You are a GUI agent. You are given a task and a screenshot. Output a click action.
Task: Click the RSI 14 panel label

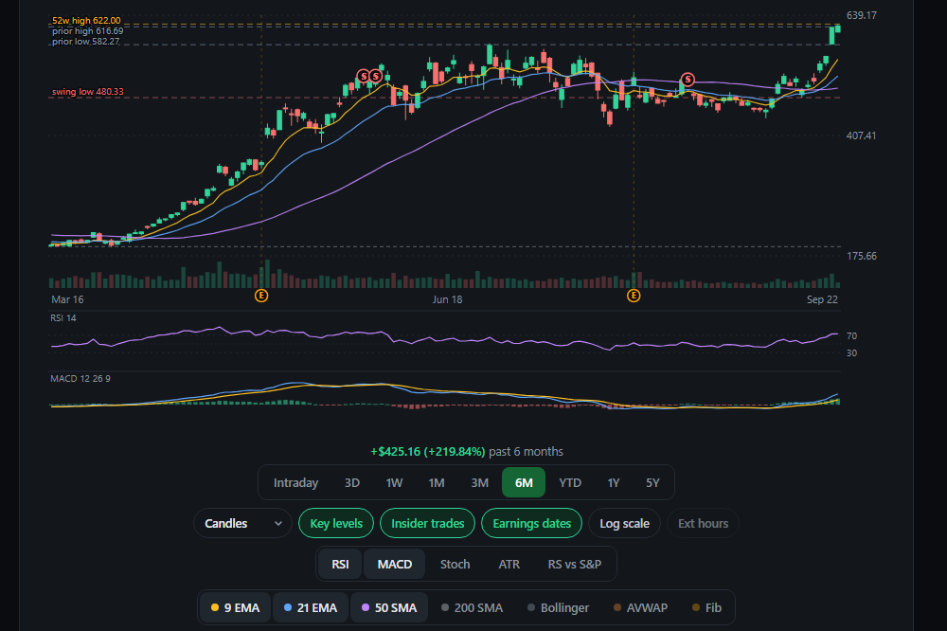click(x=63, y=318)
